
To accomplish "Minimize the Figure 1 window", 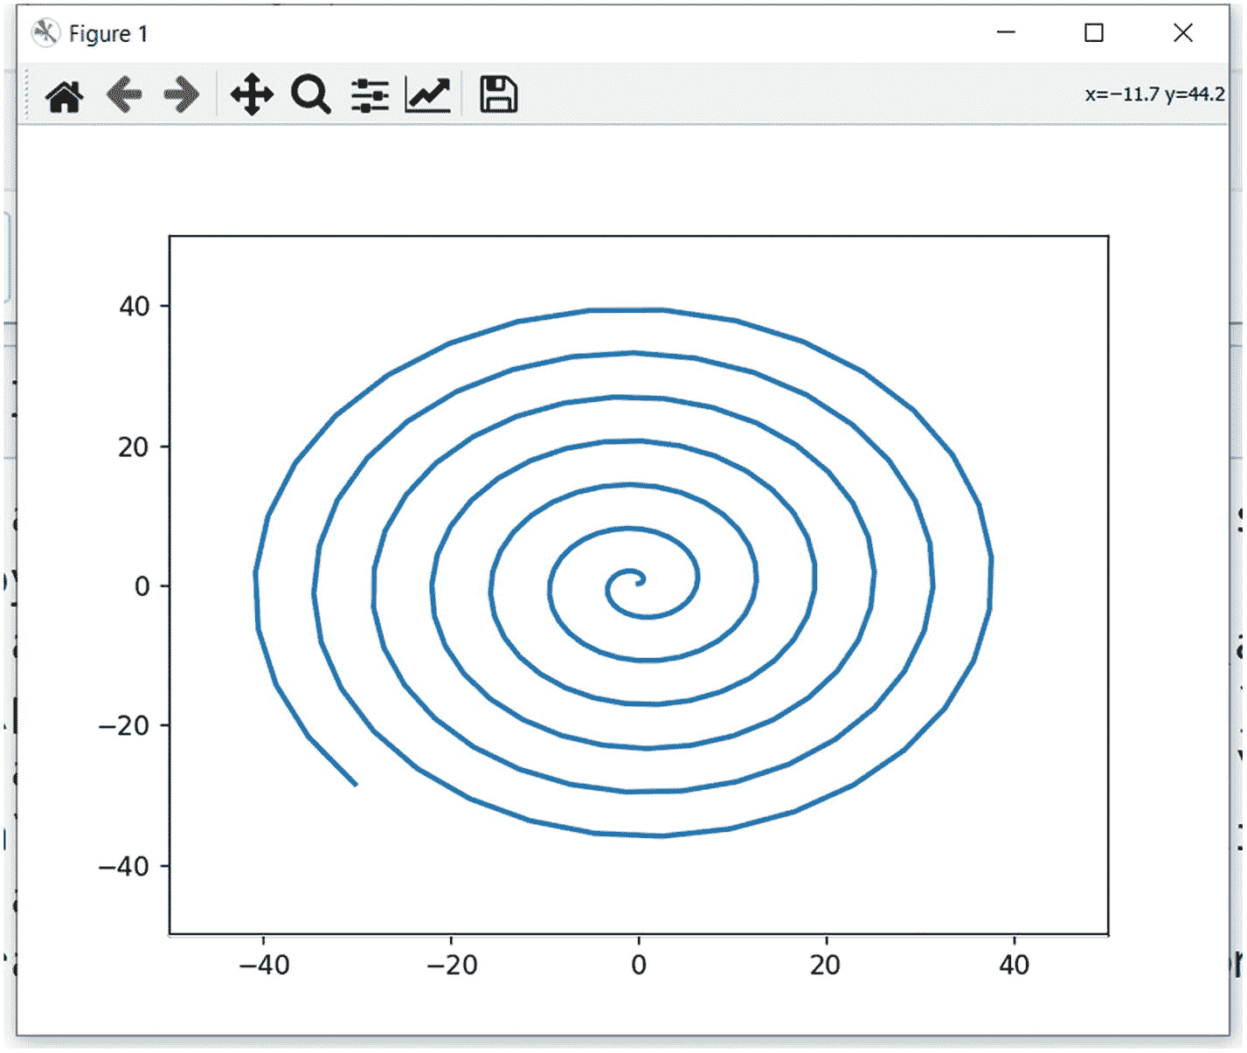I will [1006, 32].
